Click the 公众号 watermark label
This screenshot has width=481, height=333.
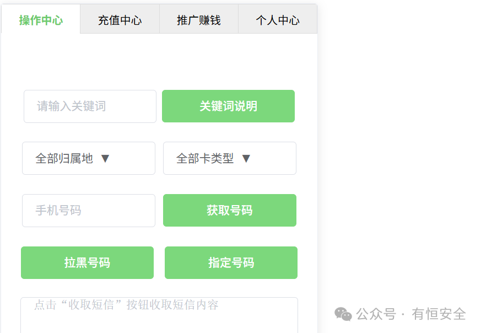click(x=376, y=314)
